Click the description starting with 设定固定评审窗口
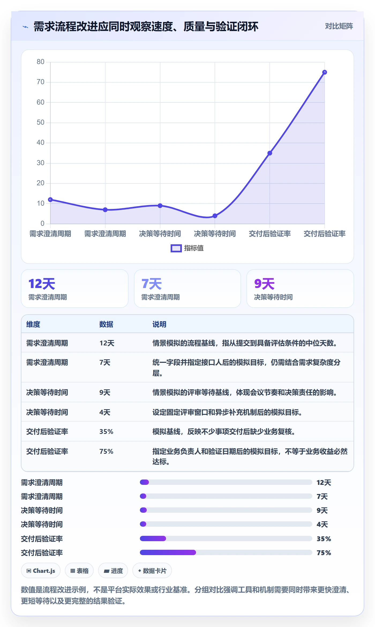Image resolution: width=375 pixels, height=627 pixels. (x=227, y=412)
